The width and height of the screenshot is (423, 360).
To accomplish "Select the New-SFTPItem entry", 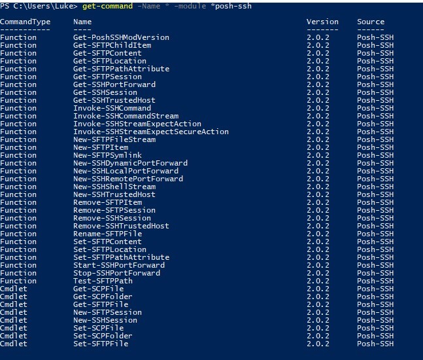I will [x=100, y=147].
